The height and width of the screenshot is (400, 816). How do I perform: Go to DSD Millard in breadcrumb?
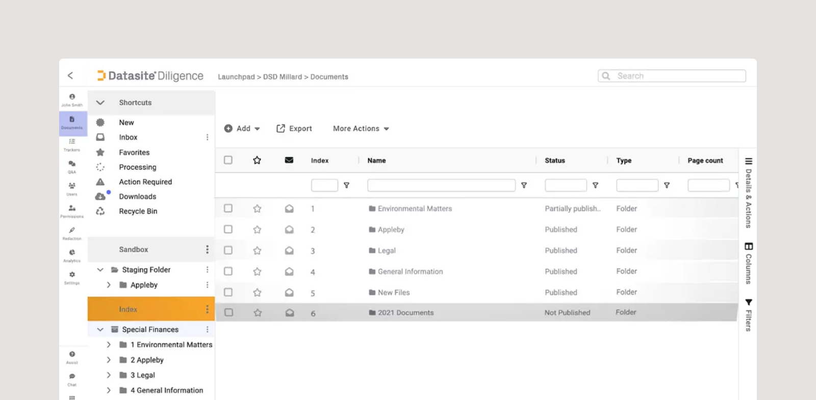click(x=283, y=77)
